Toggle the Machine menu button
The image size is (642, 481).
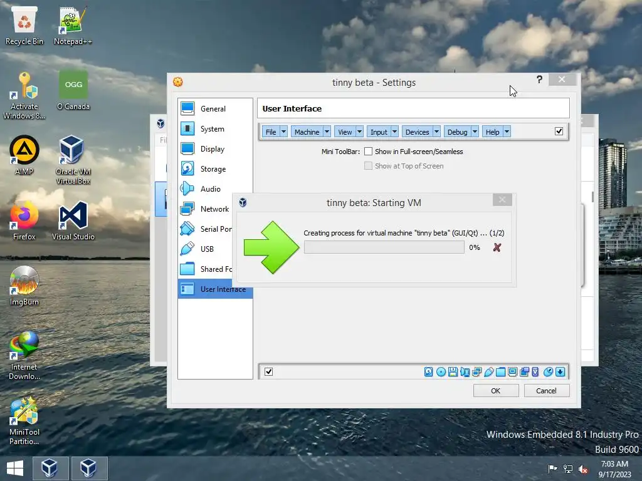(307, 132)
